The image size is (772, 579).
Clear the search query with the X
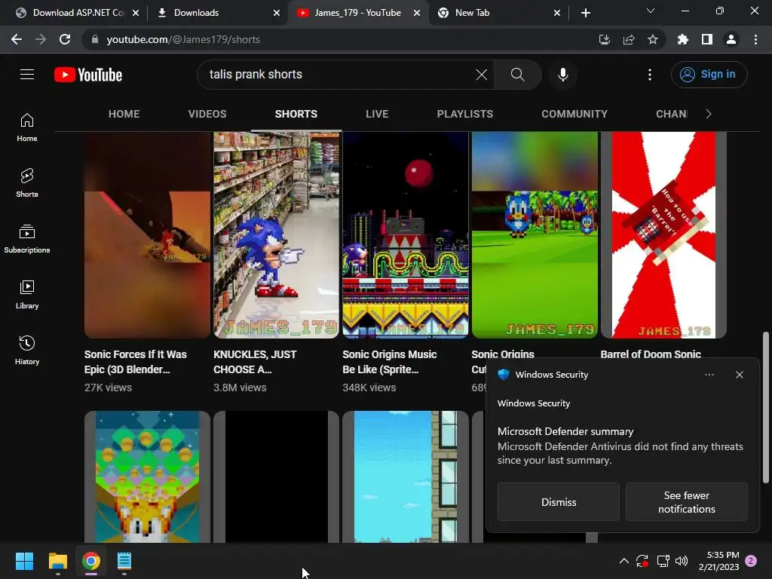click(482, 75)
